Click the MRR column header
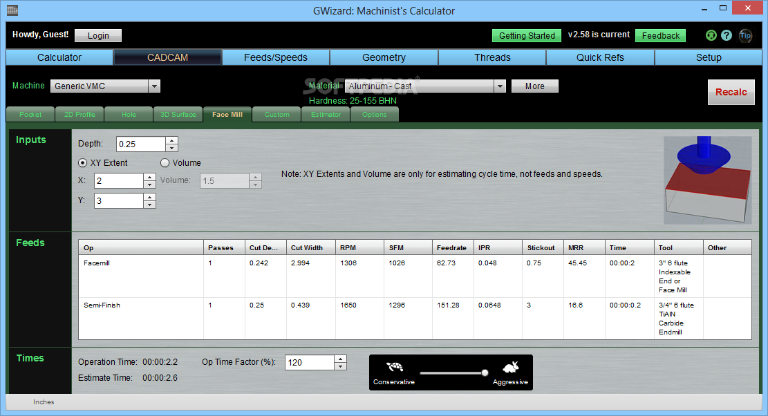768x416 pixels. pyautogui.click(x=584, y=247)
